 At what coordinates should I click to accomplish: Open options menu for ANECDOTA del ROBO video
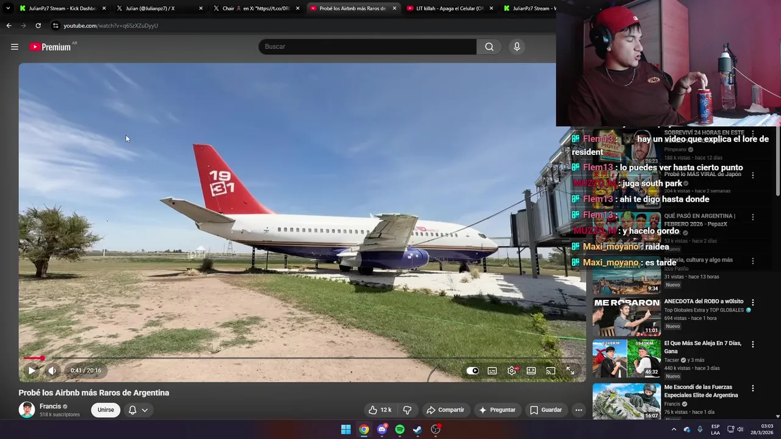752,302
